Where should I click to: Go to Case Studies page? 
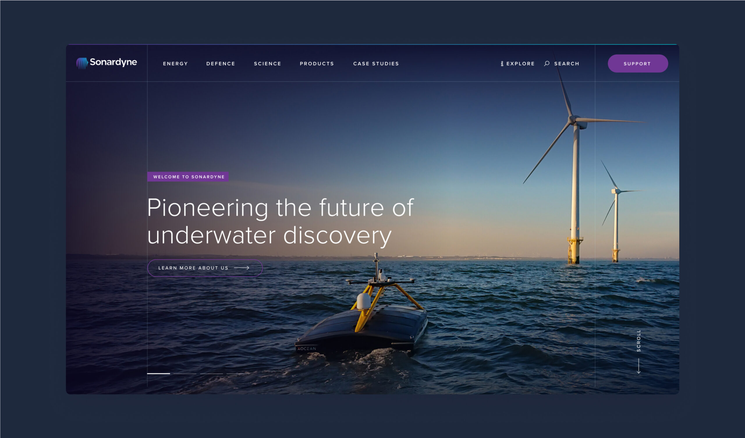point(376,63)
